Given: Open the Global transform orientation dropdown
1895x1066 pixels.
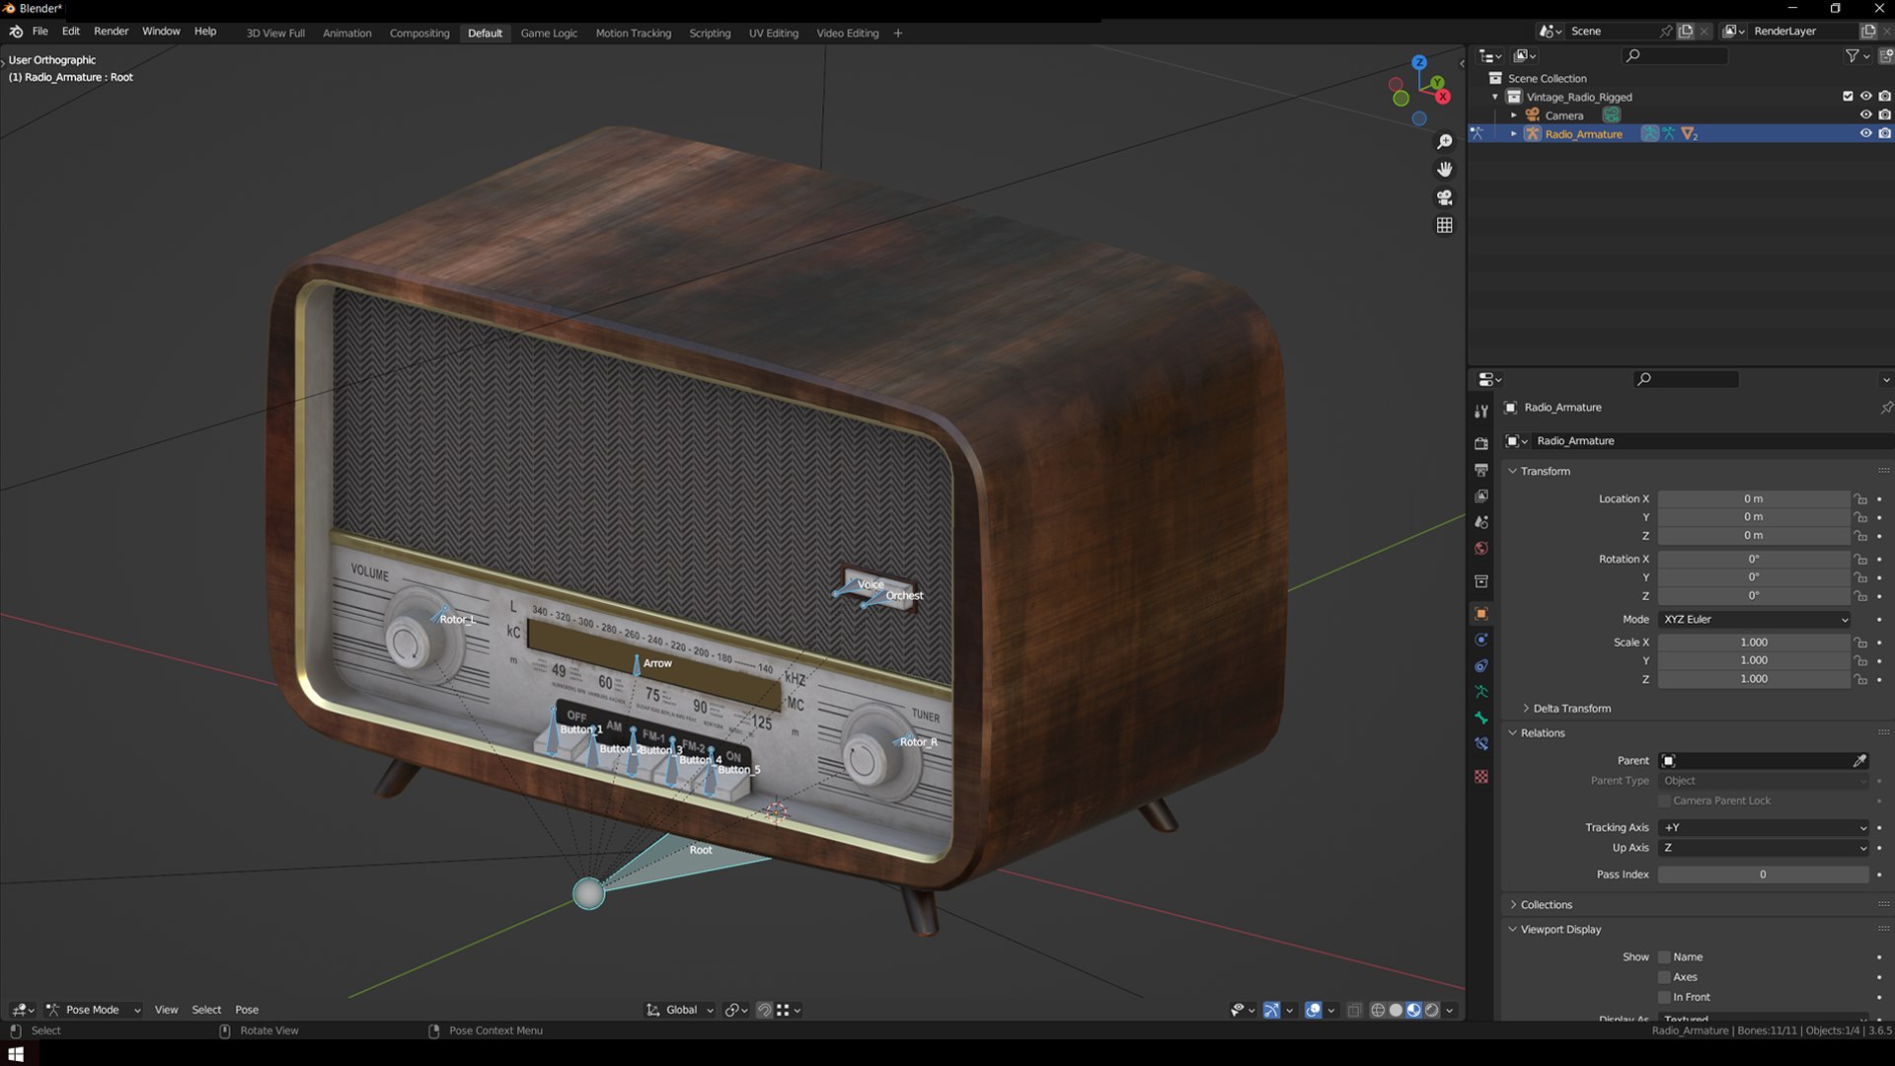Looking at the screenshot, I should pos(680,1010).
